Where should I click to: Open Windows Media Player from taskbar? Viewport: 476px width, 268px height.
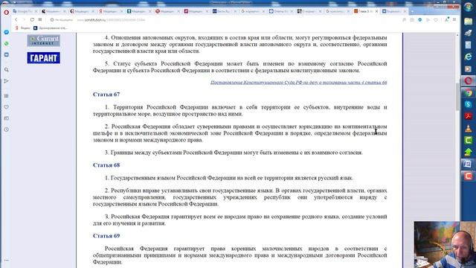coord(468,68)
